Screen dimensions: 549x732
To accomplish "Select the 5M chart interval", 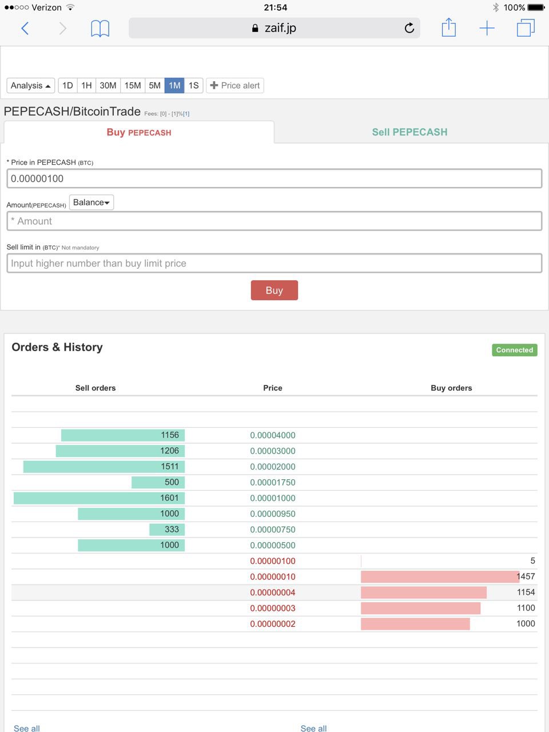I will point(155,85).
